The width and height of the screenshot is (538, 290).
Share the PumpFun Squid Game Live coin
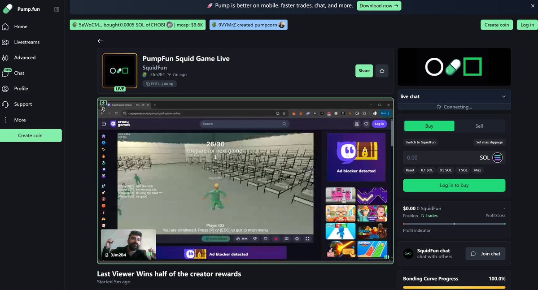coord(364,71)
